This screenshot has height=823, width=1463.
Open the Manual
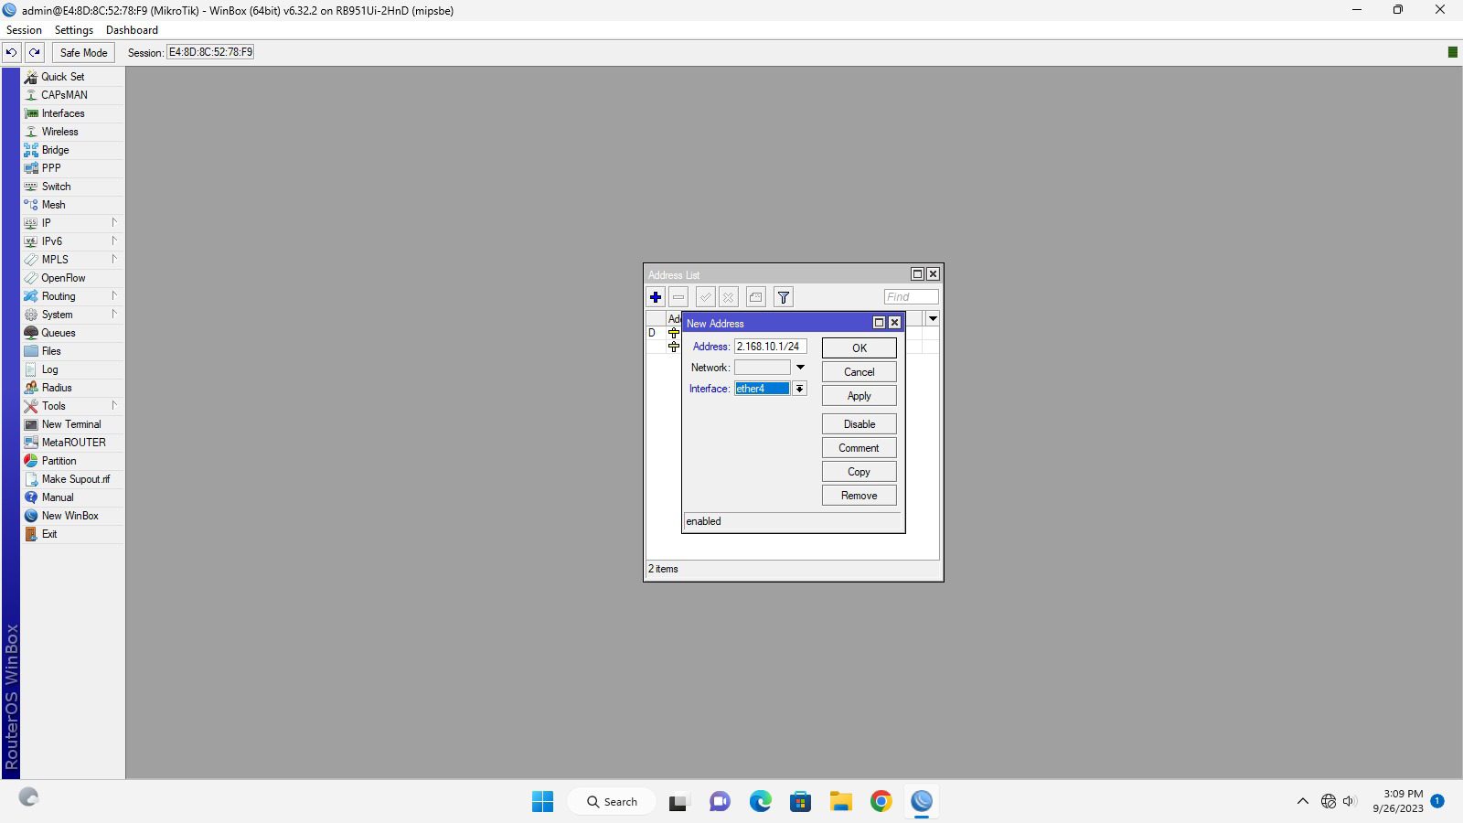coord(72,497)
